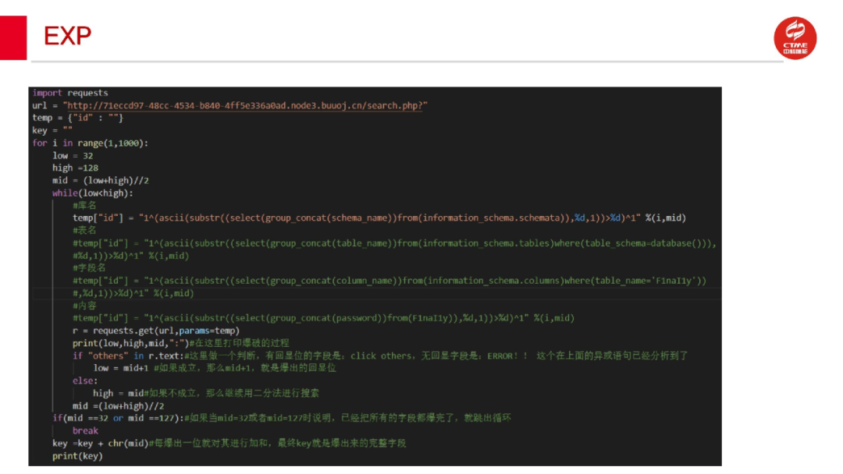Click the '#字段名' comment
Image resolution: width=843 pixels, height=474 pixels.
pos(89,268)
